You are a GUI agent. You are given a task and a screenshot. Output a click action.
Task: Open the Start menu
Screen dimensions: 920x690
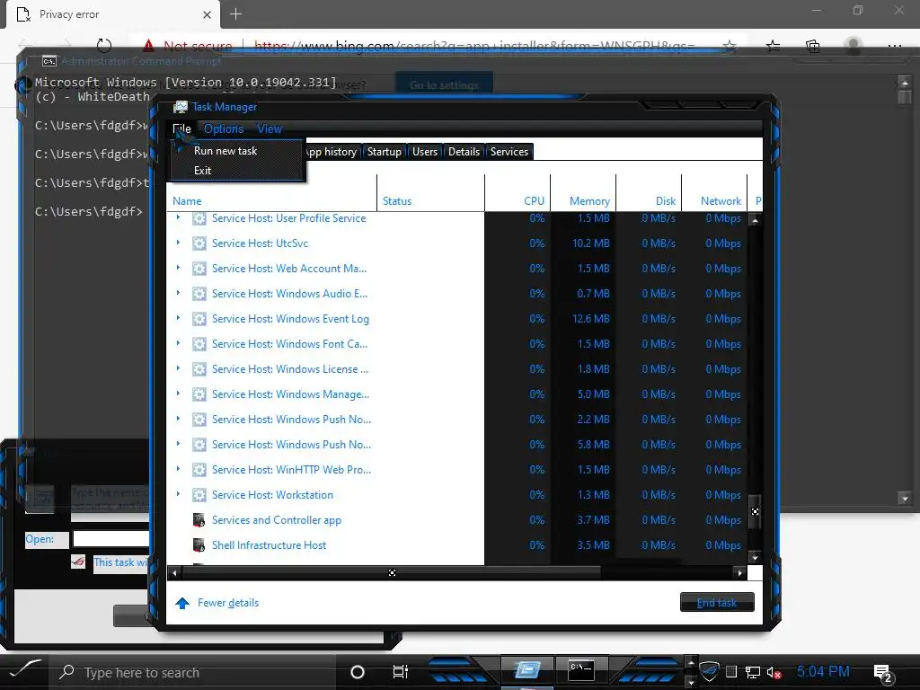pos(24,670)
